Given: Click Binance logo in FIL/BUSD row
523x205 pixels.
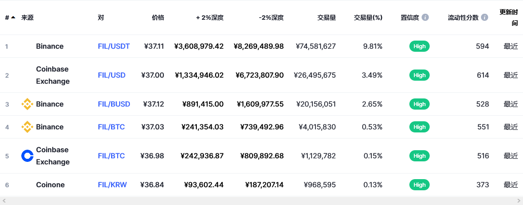Looking at the screenshot, I should click(27, 104).
